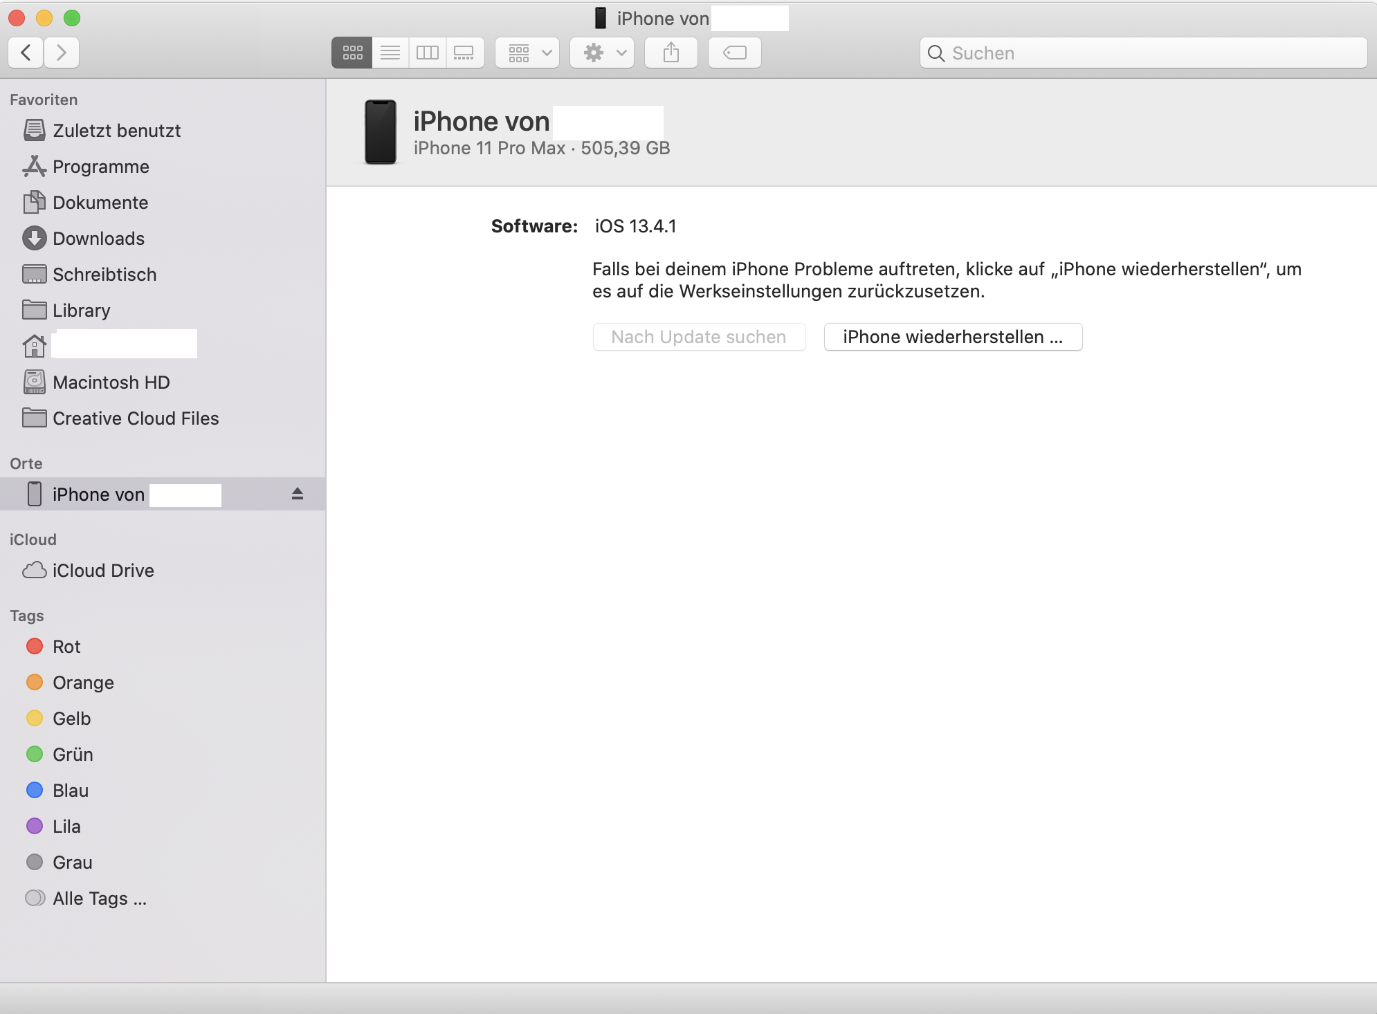Go forward with the right arrow
Screen dimensions: 1377x1014
pyautogui.click(x=62, y=53)
